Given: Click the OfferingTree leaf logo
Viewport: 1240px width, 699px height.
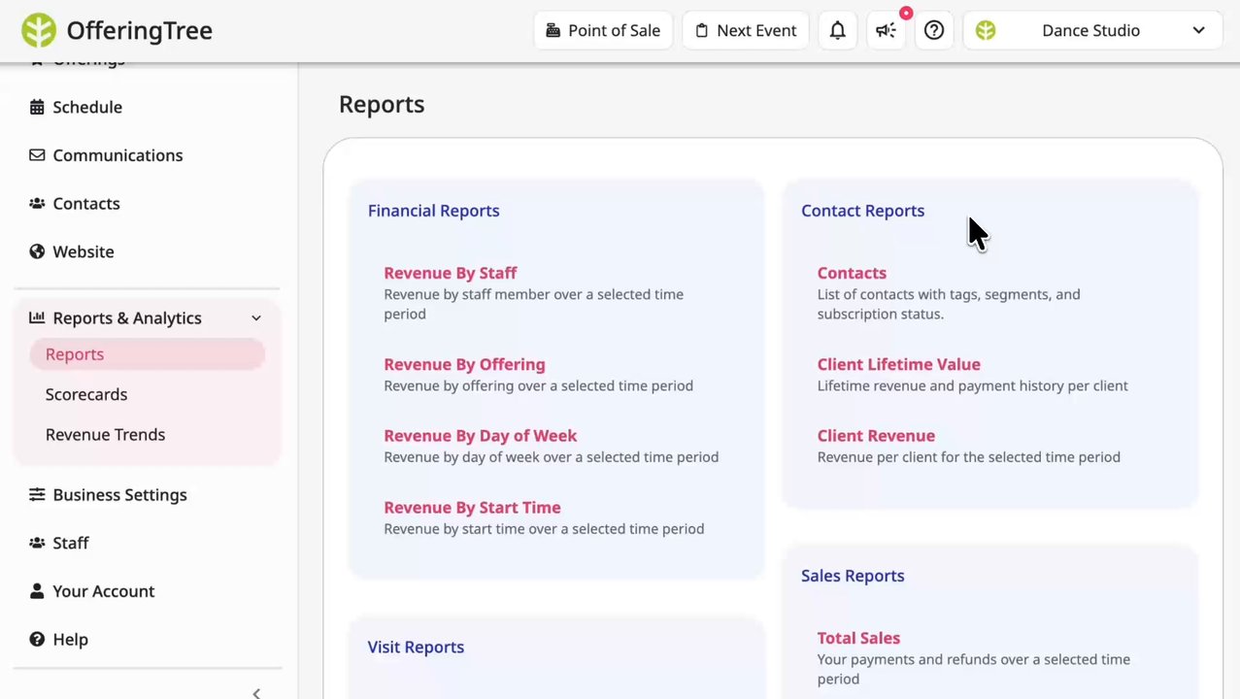Looking at the screenshot, I should (39, 30).
